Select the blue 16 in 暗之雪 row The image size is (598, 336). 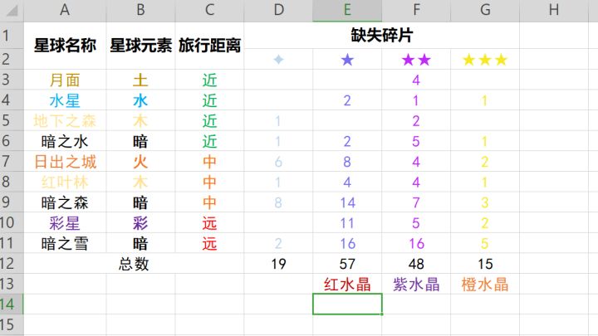pos(347,243)
